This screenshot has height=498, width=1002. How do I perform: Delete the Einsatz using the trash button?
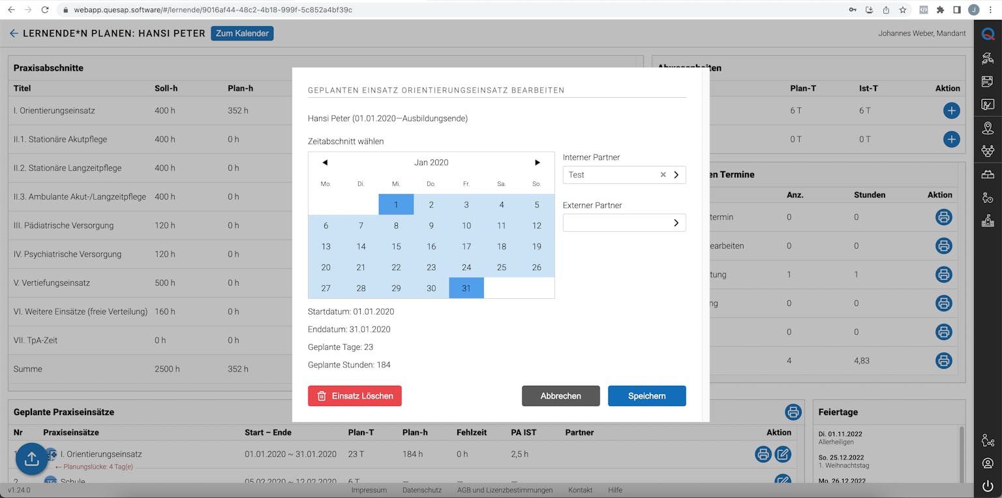pyautogui.click(x=354, y=396)
